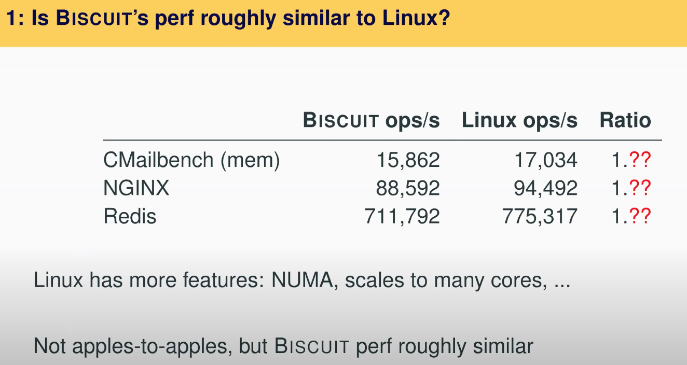The width and height of the screenshot is (687, 365).
Task: Click the slide title about Biscuit's perf
Action: [228, 19]
